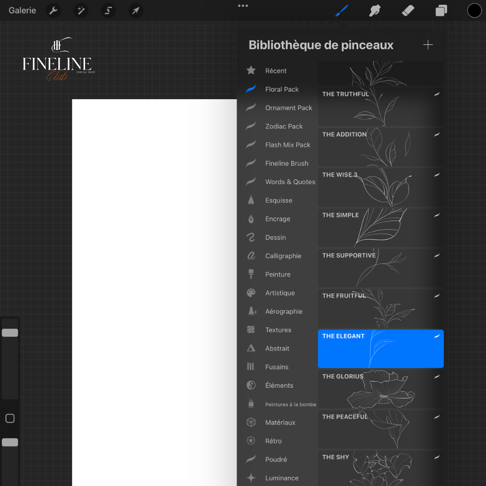Open the Récent brushes list
The height and width of the screenshot is (486, 486).
(276, 71)
